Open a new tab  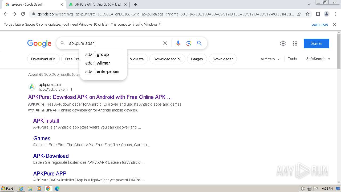click(136, 5)
